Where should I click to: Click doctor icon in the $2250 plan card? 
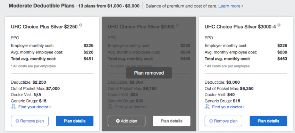14,107
